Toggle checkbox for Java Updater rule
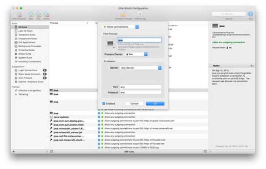Image resolution: width=266 pixels, height=169 pixels. click(99, 117)
